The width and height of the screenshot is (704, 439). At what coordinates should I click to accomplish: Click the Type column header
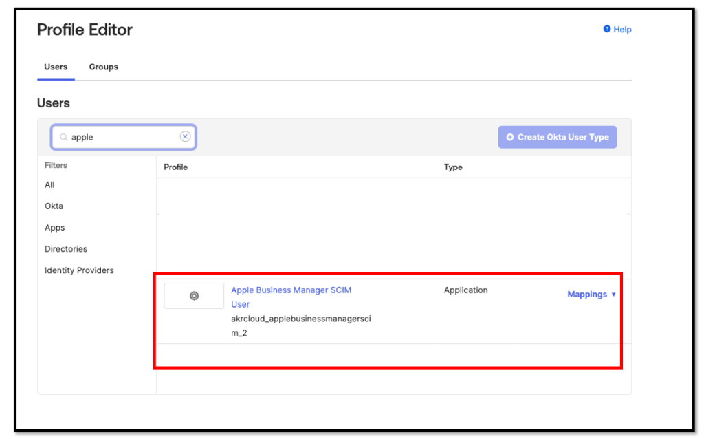tap(453, 167)
